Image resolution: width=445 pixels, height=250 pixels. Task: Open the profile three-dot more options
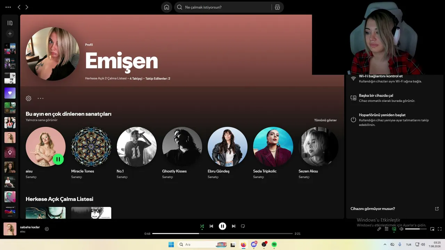tap(41, 98)
